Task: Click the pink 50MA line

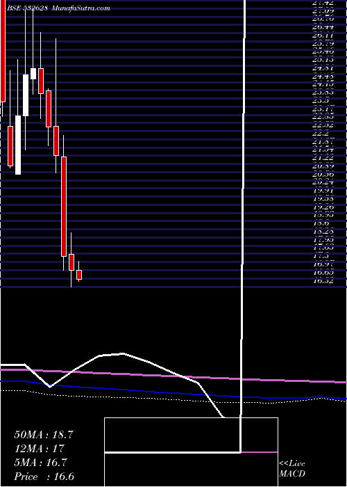Action: (173, 375)
